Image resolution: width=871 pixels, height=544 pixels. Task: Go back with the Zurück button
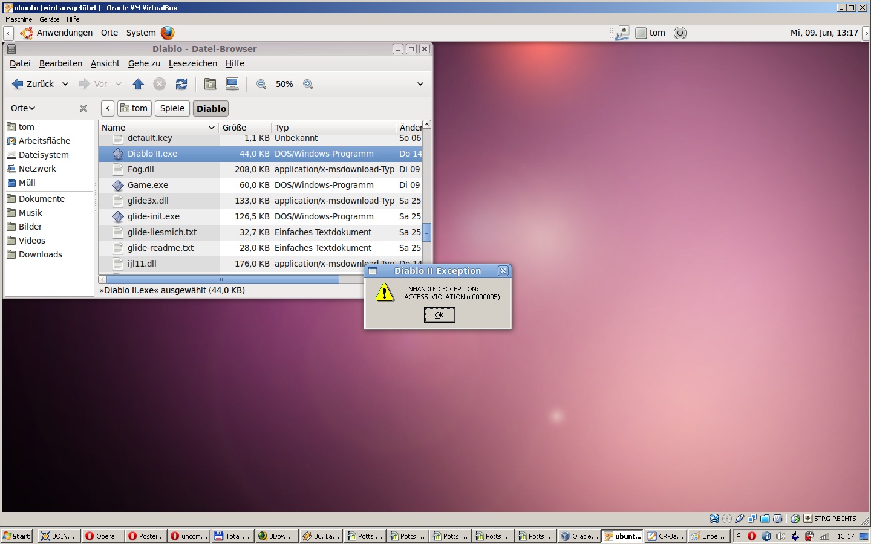33,84
